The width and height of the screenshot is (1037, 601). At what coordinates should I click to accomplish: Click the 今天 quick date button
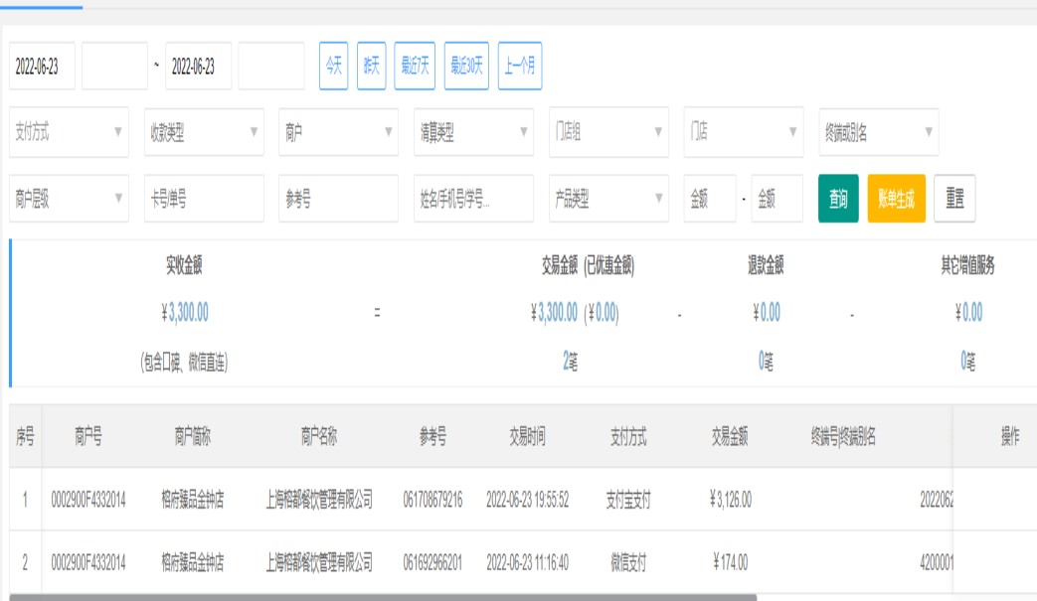coord(333,67)
